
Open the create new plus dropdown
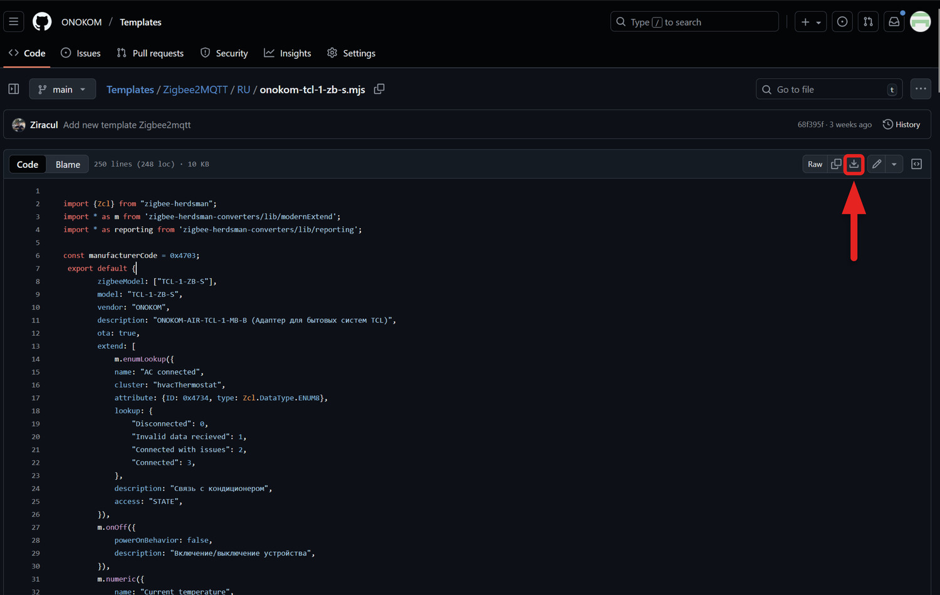810,22
